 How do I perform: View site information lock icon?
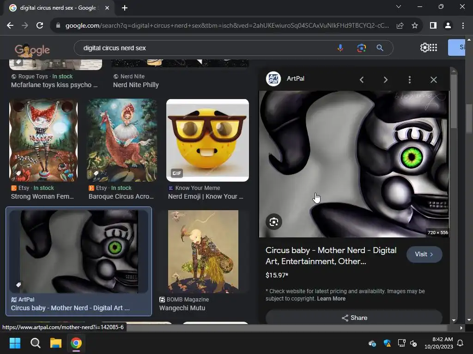[x=58, y=26]
